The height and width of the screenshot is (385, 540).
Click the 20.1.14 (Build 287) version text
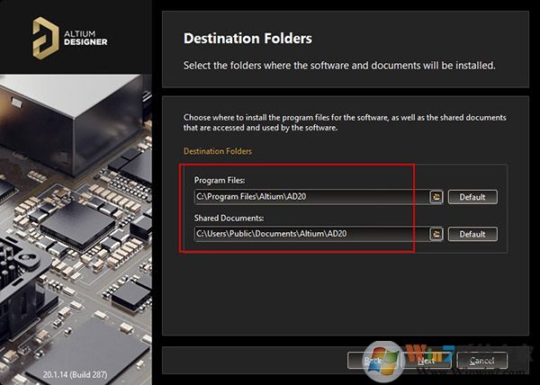[x=75, y=374]
